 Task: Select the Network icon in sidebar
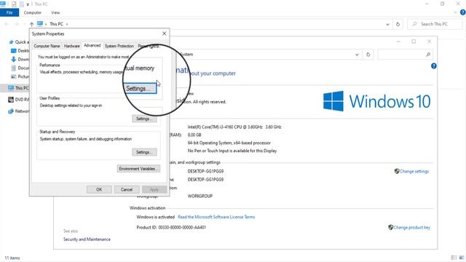click(11, 111)
